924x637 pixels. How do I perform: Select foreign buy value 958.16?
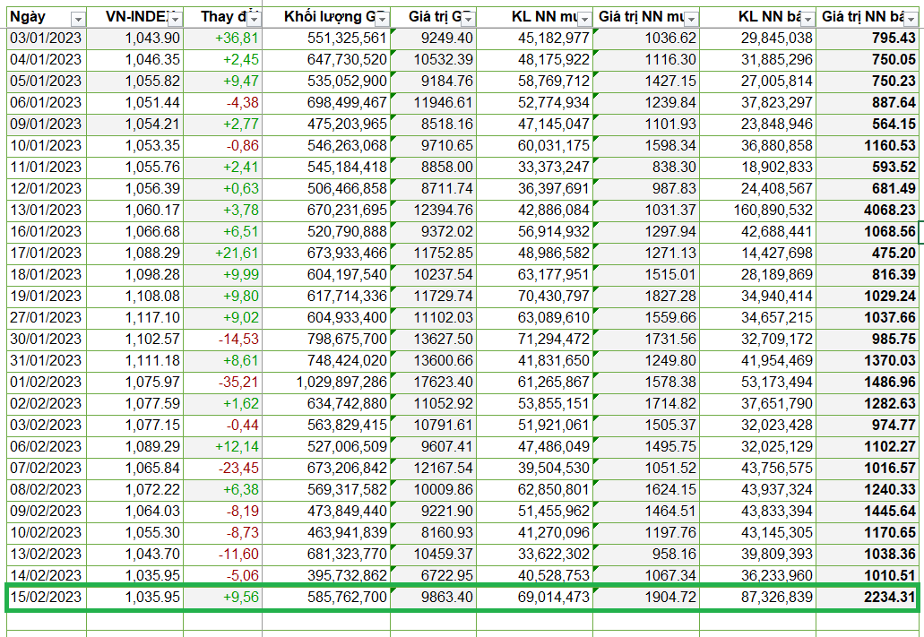(646, 555)
